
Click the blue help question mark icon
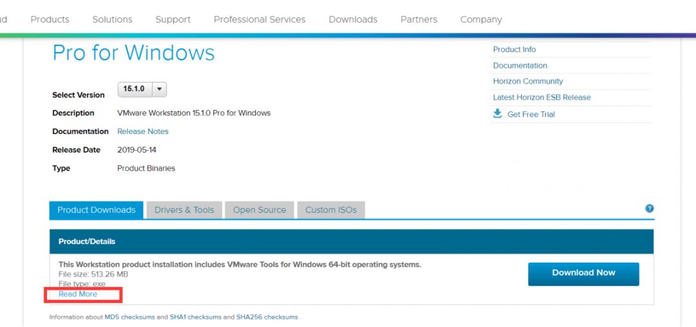pyautogui.click(x=650, y=209)
